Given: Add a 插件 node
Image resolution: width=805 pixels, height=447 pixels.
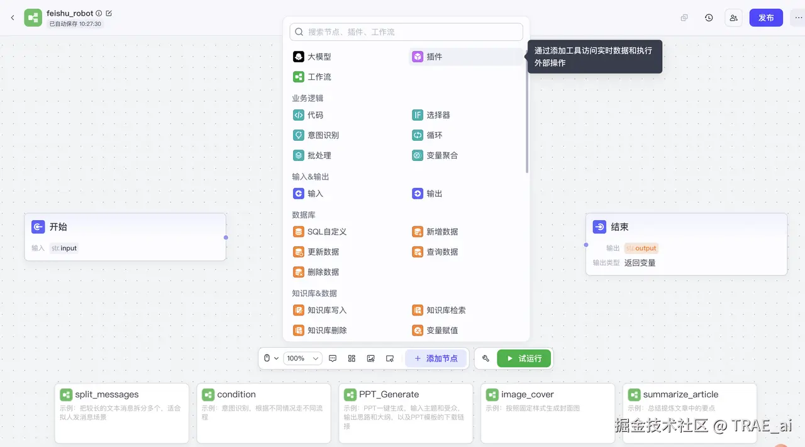Looking at the screenshot, I should [466, 57].
